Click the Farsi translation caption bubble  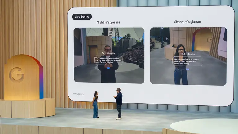pyautogui.click(x=108, y=60)
